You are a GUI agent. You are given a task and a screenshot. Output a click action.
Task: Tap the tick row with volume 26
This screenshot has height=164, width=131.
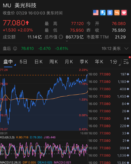click(x=109, y=111)
